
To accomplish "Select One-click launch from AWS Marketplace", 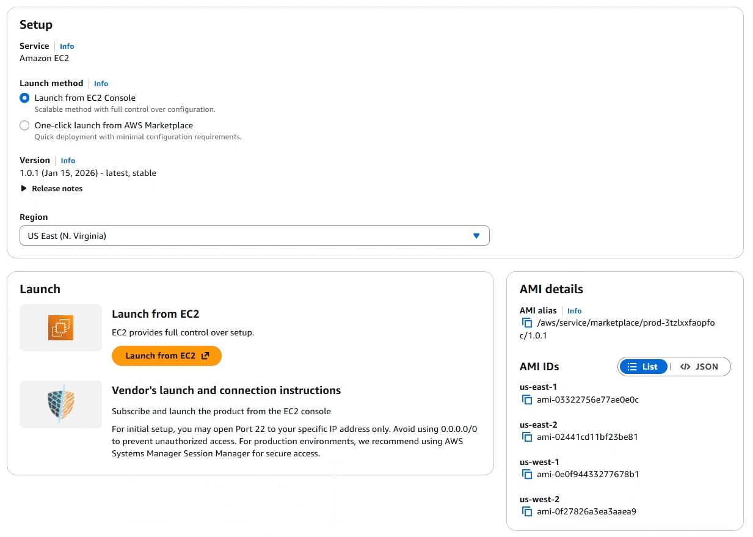I will [24, 125].
